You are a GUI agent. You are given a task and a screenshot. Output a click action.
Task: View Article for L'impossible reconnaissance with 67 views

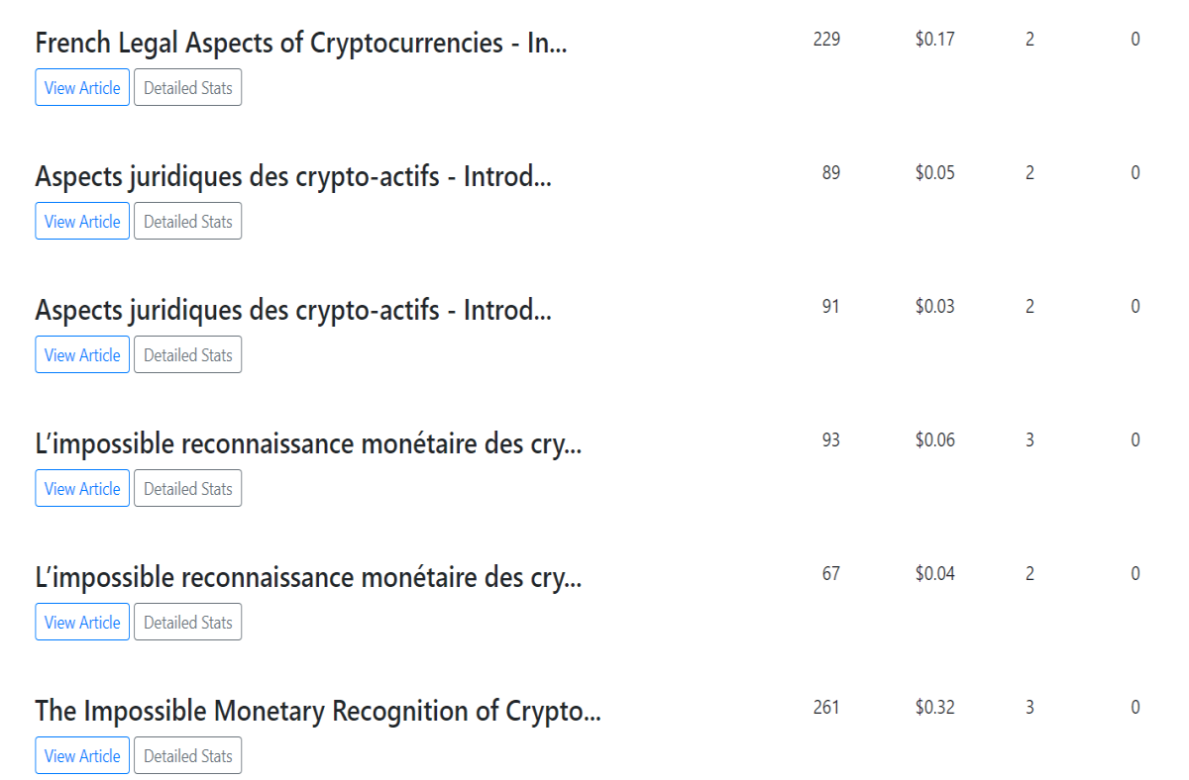click(x=82, y=622)
